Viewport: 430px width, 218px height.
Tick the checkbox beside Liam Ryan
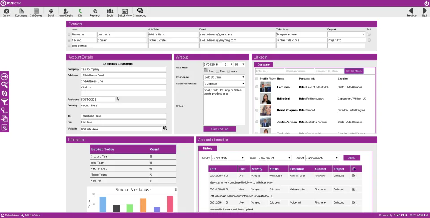(x=257, y=87)
